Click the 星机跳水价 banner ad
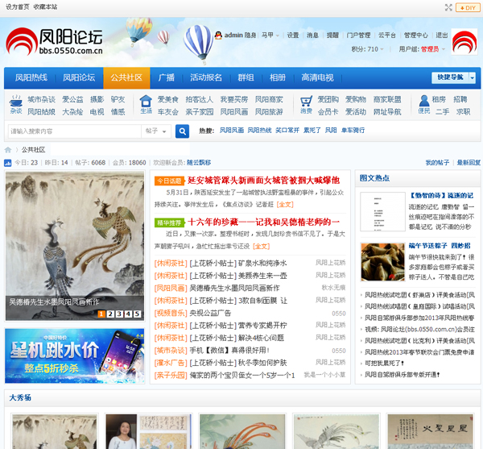 tap(75, 355)
